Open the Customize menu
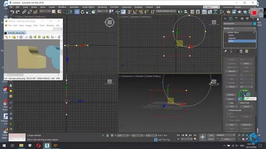This screenshot has width=266, height=149. (126, 7)
